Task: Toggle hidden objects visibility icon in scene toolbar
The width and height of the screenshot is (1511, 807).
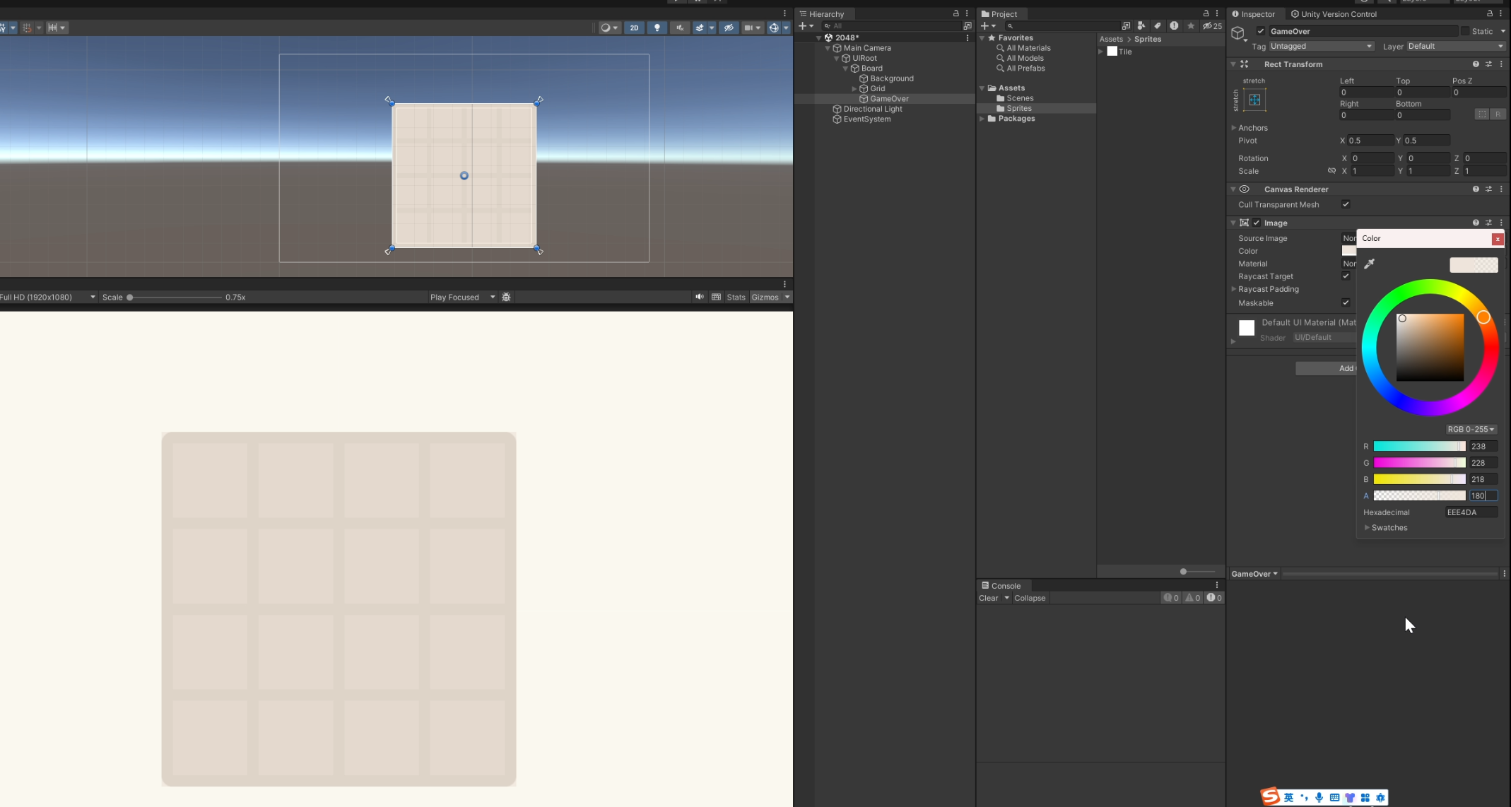Action: 729,28
